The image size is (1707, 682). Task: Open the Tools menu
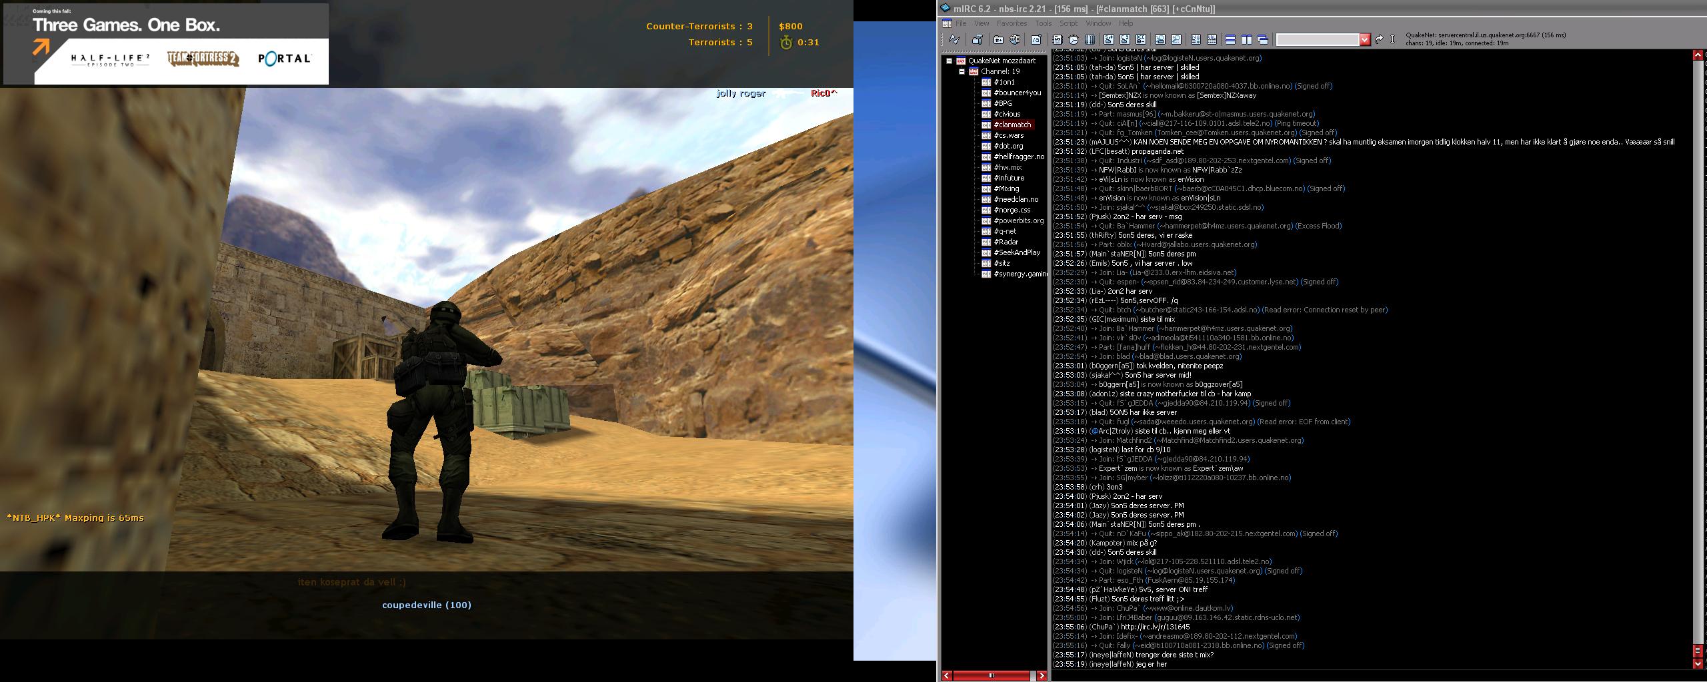1044,23
